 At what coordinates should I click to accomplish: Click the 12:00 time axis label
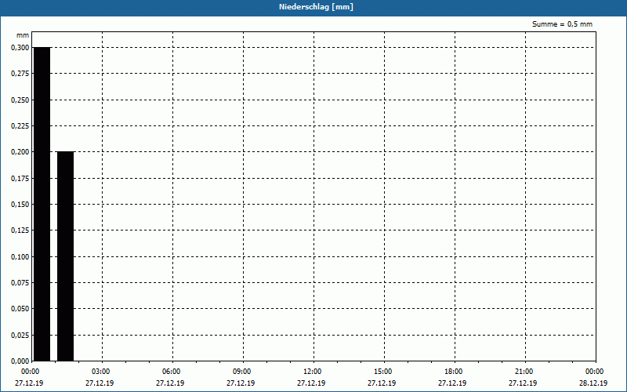[x=312, y=372]
